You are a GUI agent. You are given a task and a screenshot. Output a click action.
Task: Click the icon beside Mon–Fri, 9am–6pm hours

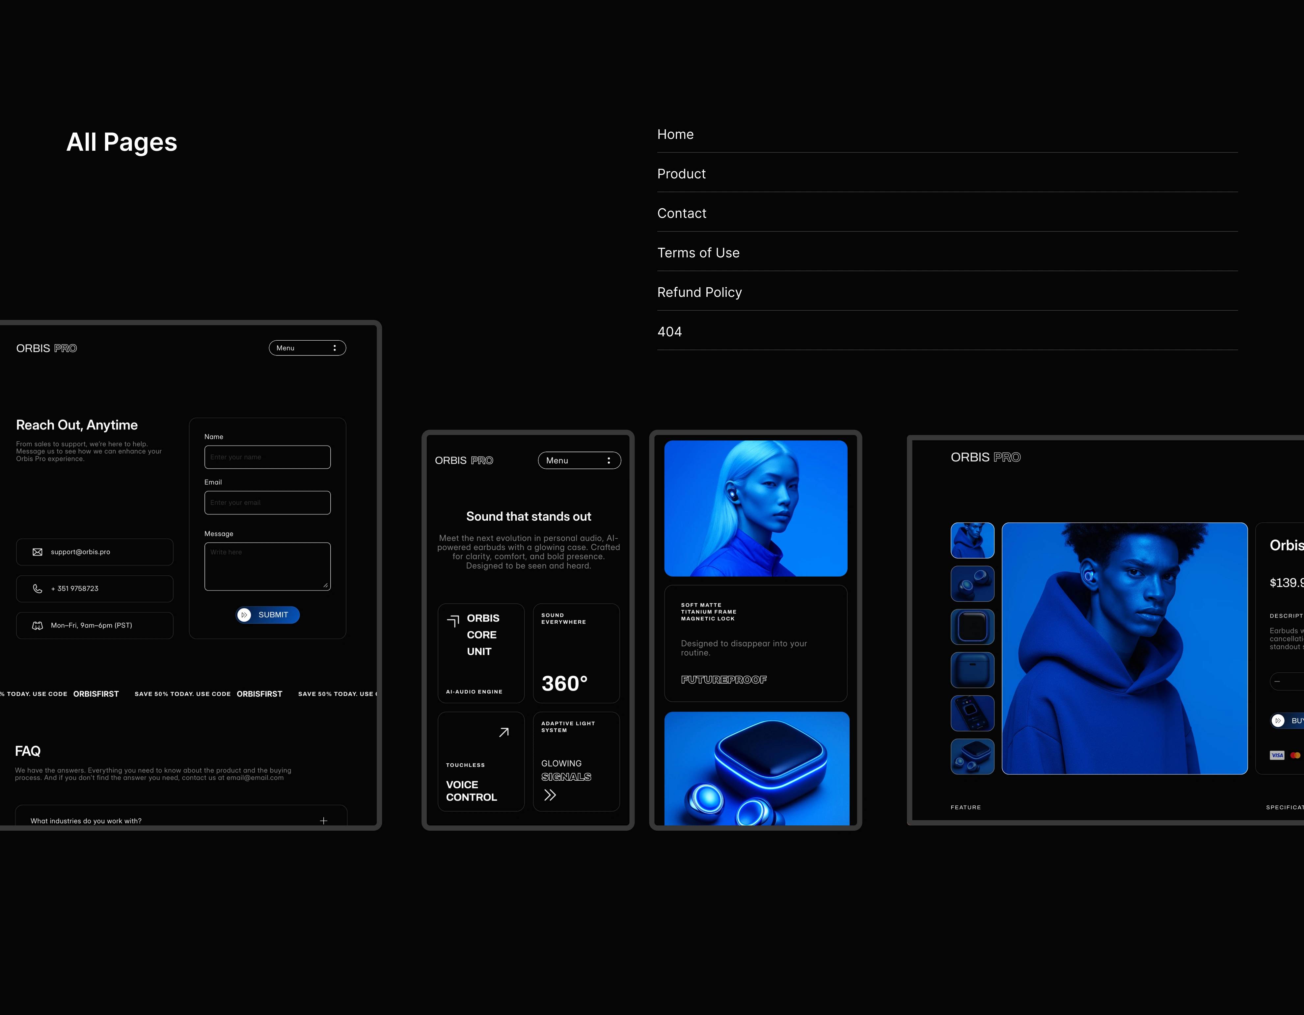(37, 625)
